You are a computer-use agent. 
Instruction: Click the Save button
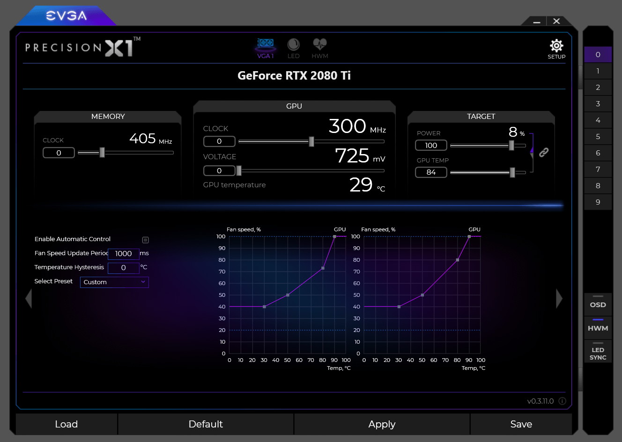[521, 424]
